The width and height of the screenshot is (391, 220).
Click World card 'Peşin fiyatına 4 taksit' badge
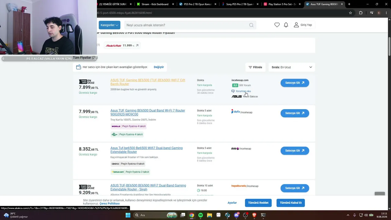(x=129, y=126)
